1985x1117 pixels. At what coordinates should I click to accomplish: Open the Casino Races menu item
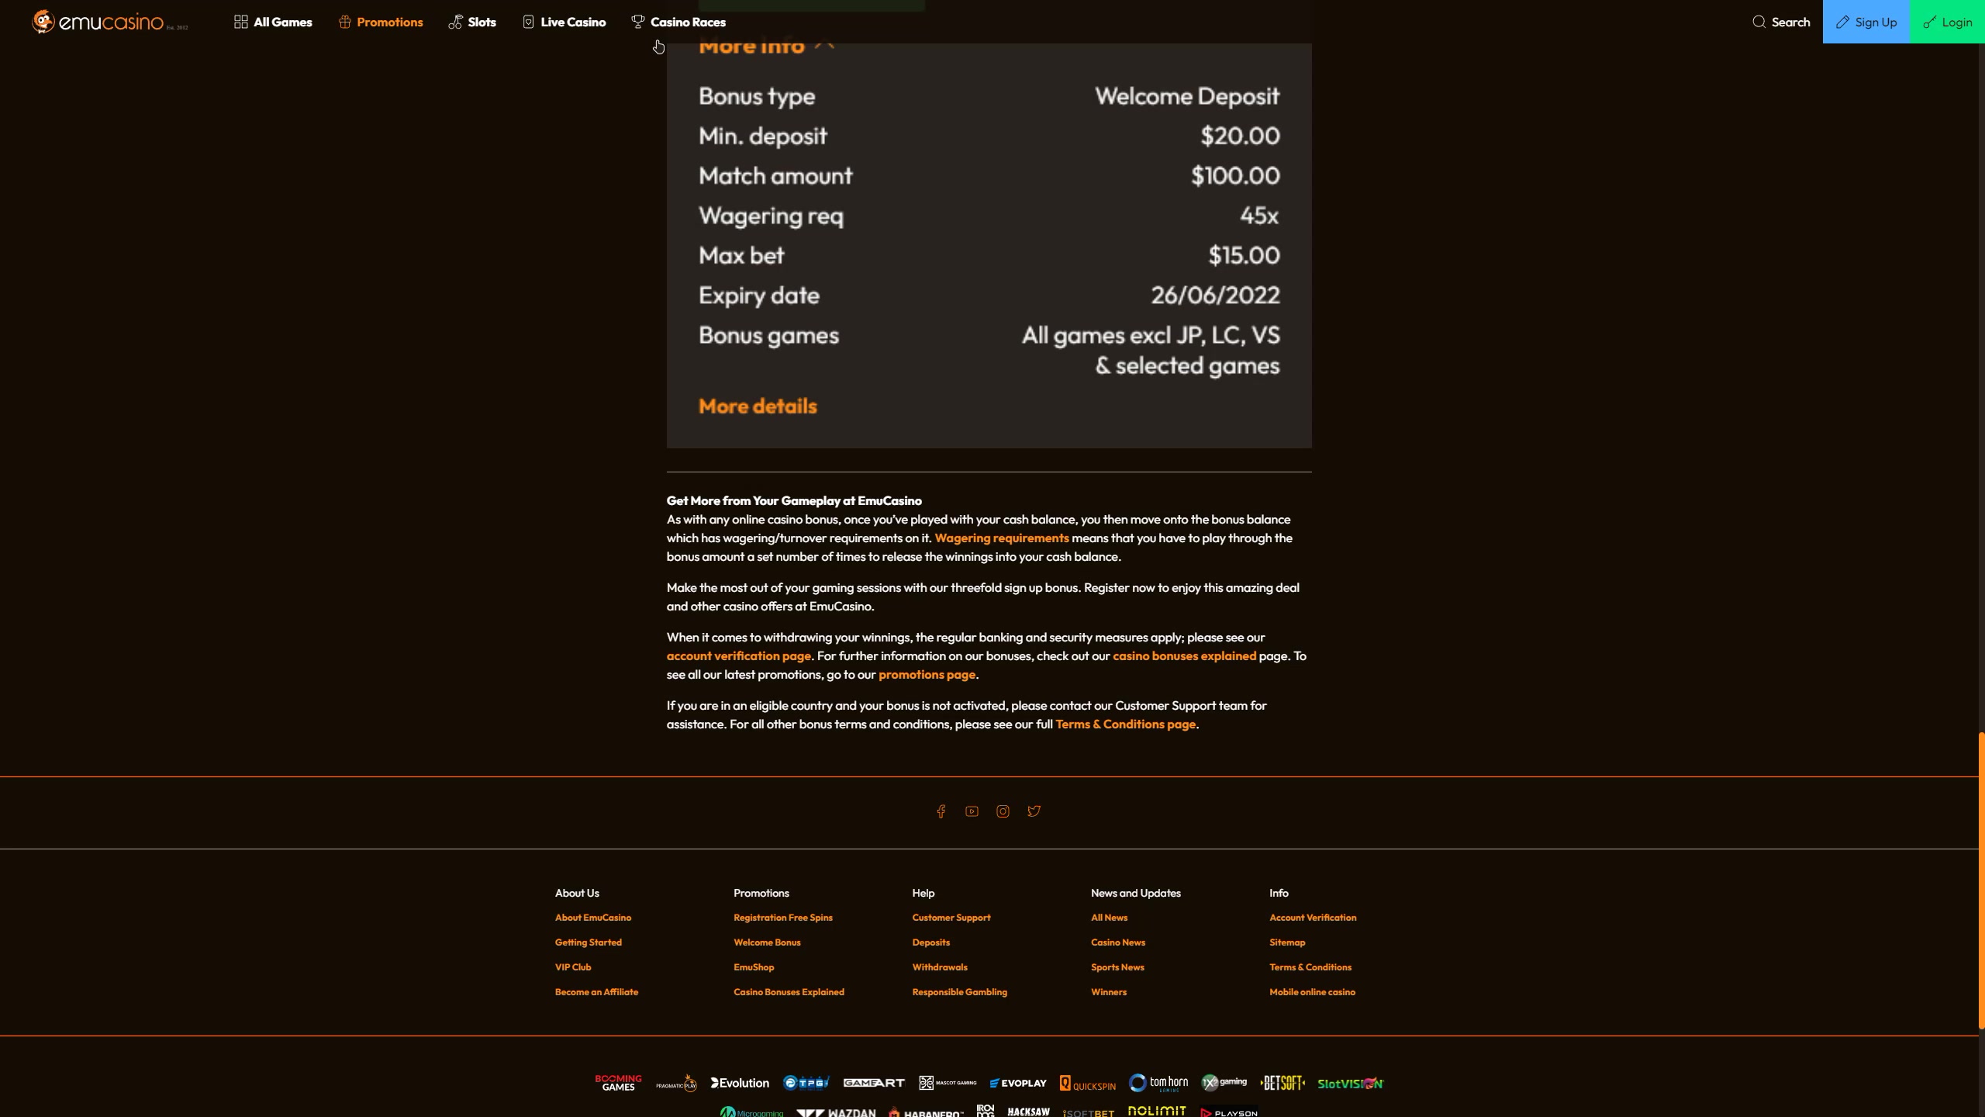click(678, 22)
